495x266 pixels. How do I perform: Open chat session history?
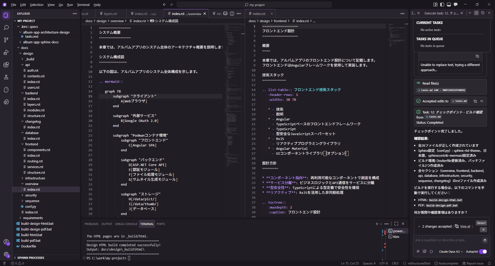[x=483, y=13]
